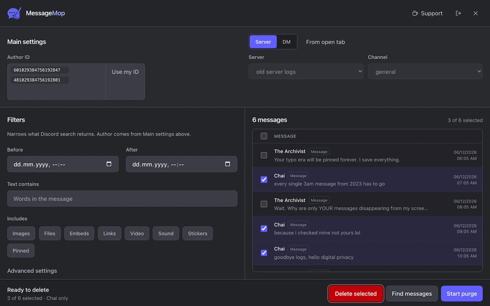
Task: Check the 'Your typo era' message checkbox
Action: click(x=264, y=155)
